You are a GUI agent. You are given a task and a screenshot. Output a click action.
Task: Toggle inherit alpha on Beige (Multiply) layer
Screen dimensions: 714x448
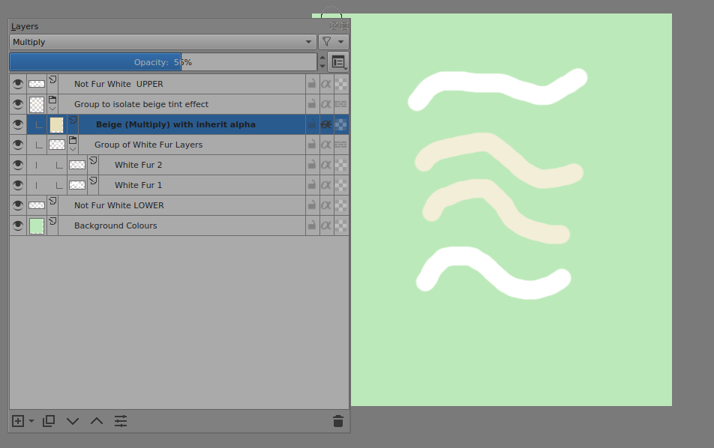tap(326, 124)
